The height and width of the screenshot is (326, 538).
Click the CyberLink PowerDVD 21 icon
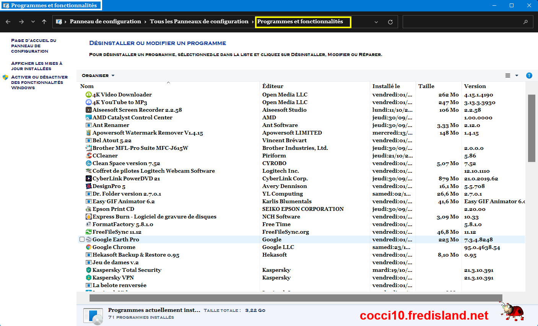[x=89, y=178]
